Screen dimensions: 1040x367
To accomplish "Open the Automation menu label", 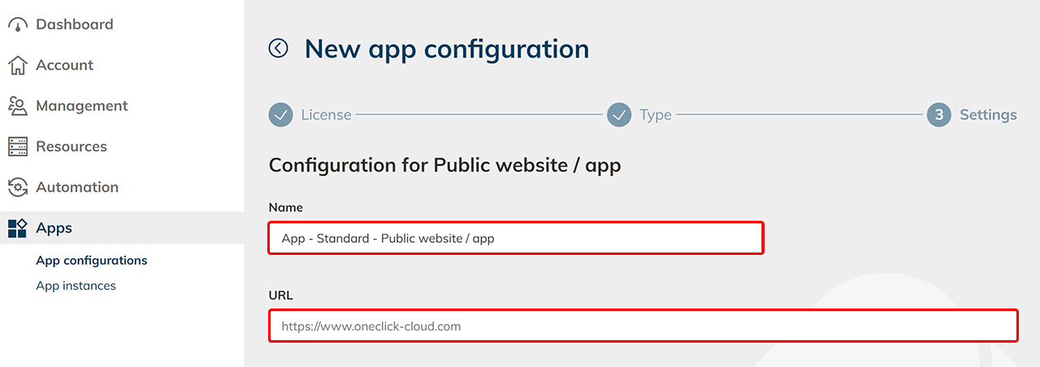I will (x=77, y=187).
